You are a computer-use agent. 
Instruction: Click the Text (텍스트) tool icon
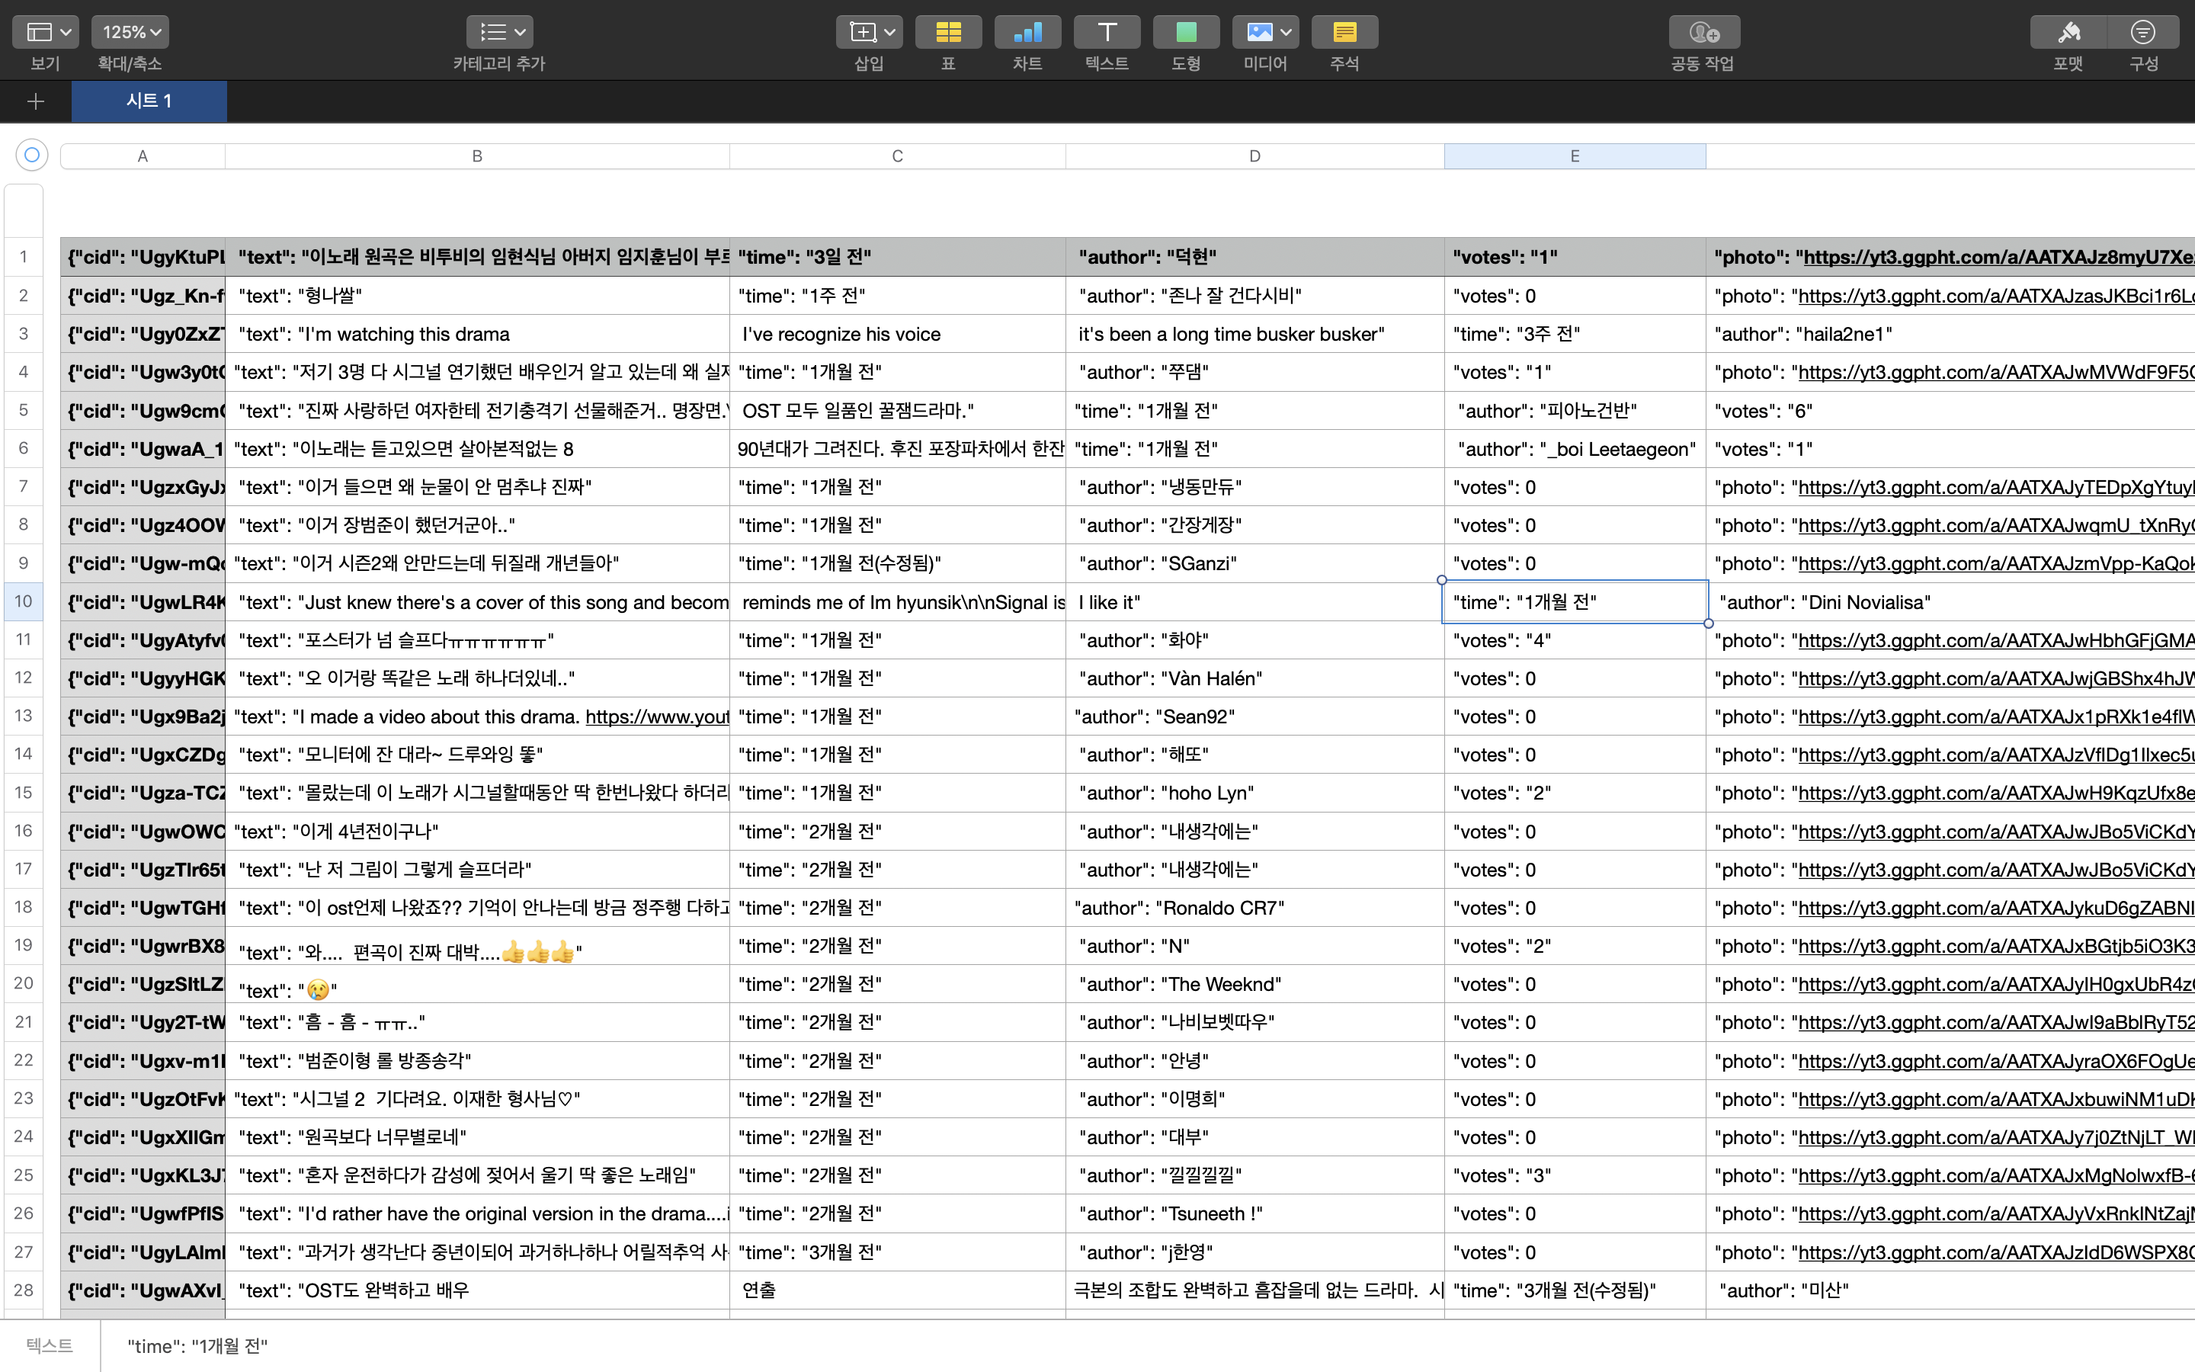(1107, 33)
